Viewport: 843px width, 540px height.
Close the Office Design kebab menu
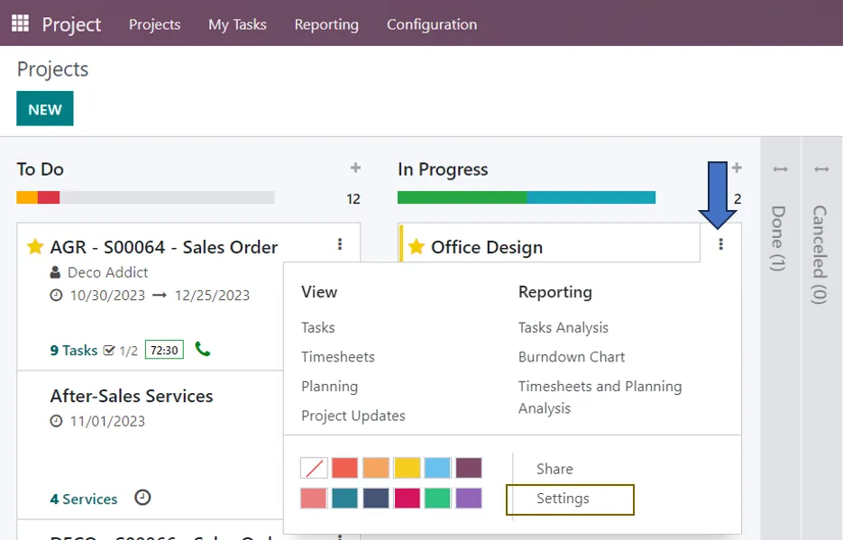click(x=720, y=244)
